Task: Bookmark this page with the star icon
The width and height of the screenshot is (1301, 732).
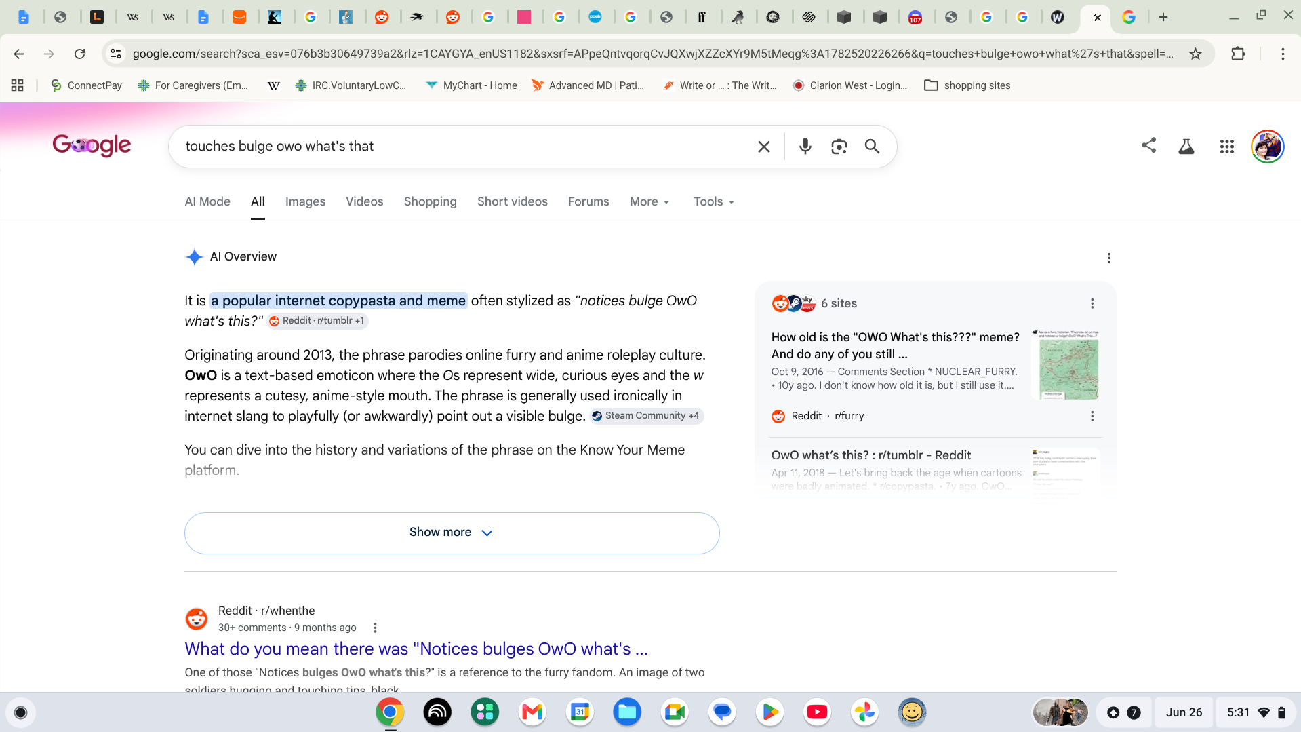Action: [x=1195, y=54]
